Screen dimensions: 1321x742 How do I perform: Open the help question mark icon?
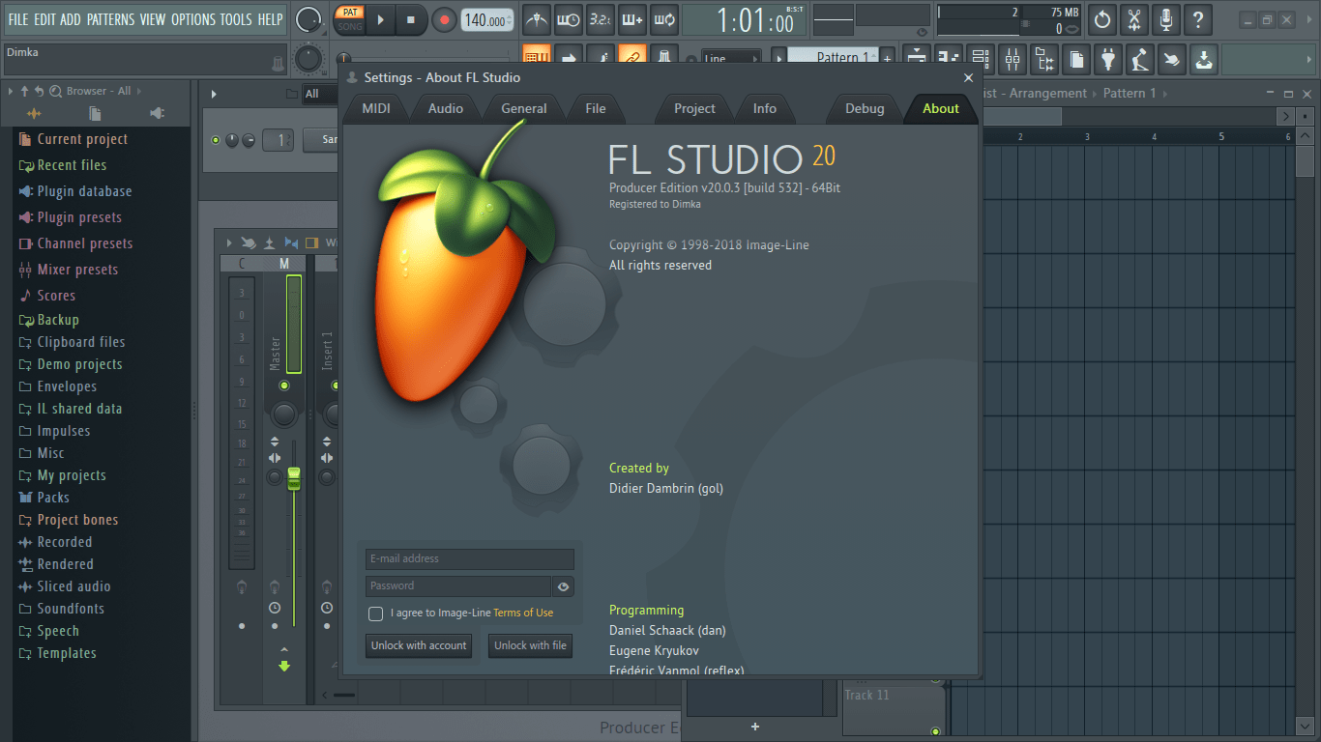click(1197, 19)
